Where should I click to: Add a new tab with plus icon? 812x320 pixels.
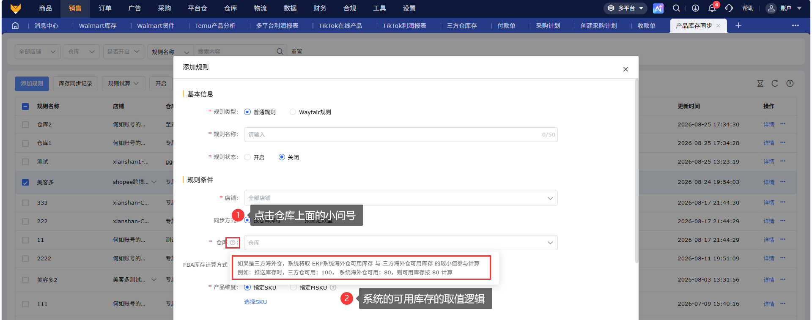(x=738, y=25)
